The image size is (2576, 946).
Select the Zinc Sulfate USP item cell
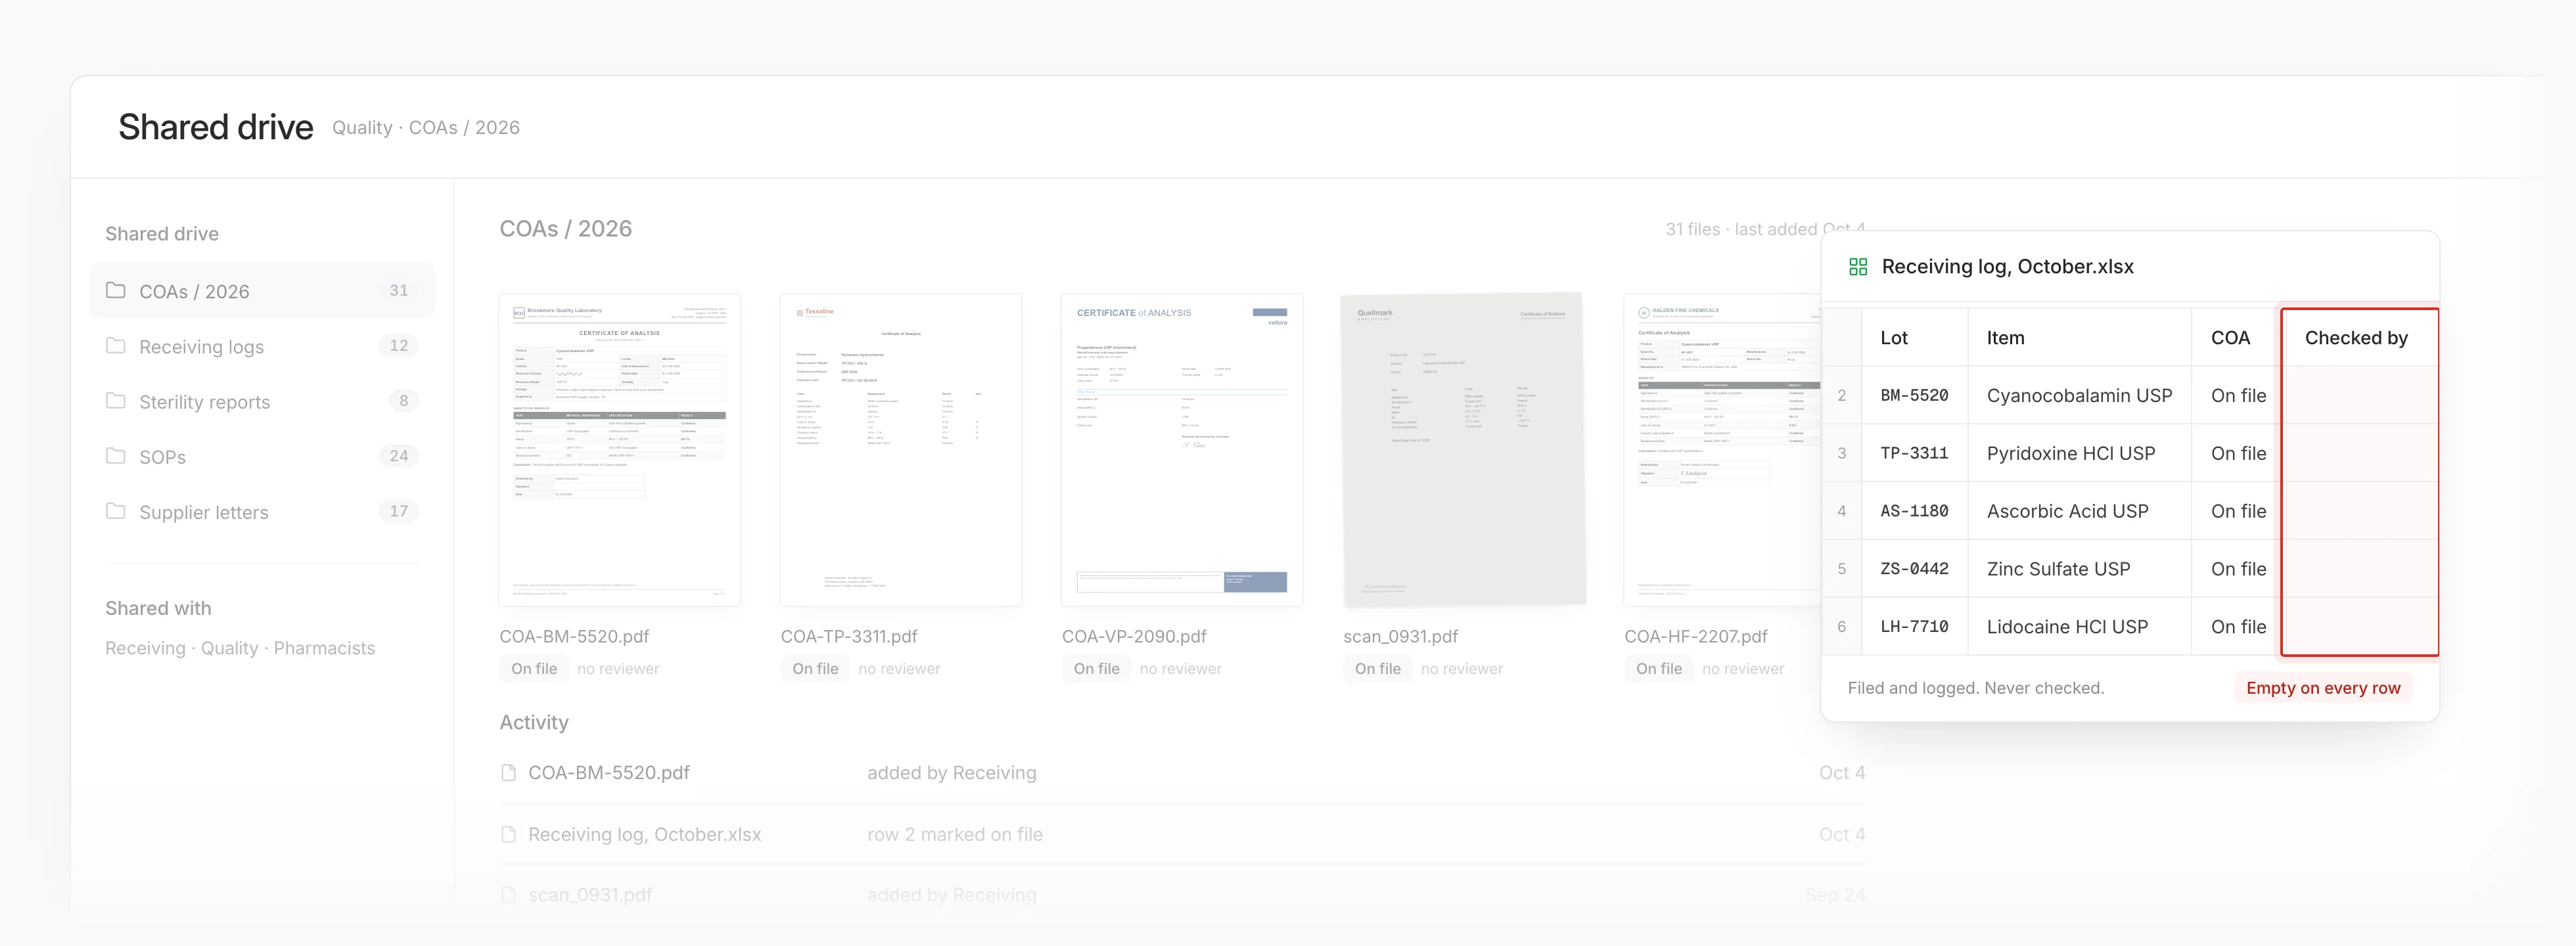point(2080,568)
